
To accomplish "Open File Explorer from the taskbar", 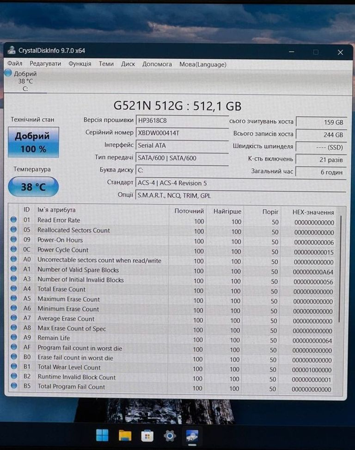I will coord(125,435).
